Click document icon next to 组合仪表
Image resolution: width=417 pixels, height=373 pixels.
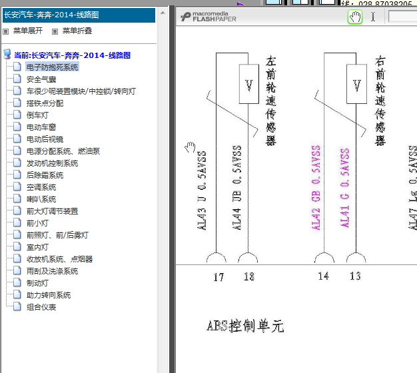[x=17, y=306]
